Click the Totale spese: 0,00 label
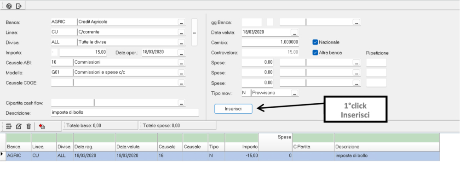460x178 pixels. (161, 126)
